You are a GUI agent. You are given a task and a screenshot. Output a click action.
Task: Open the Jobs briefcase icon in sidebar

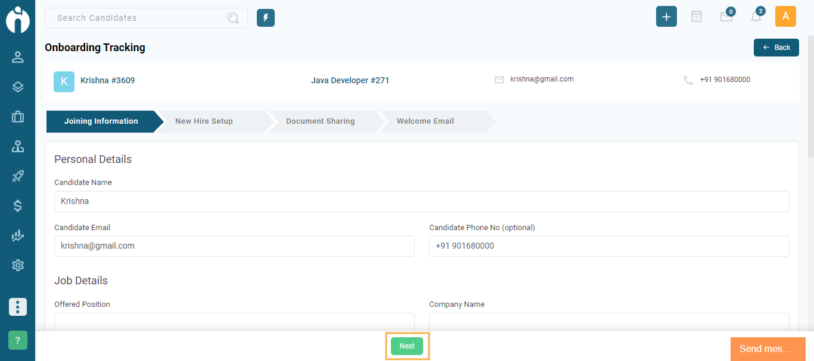coord(18,117)
